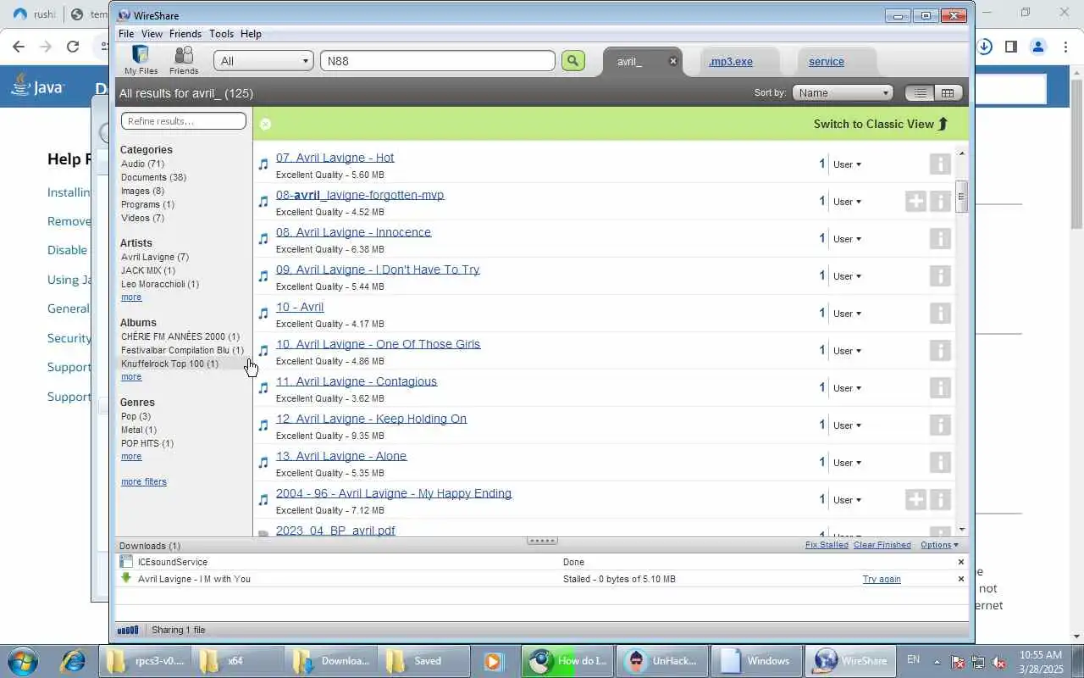Show info for 10 - Avril
Screen dimensions: 1084x678
[940, 314]
